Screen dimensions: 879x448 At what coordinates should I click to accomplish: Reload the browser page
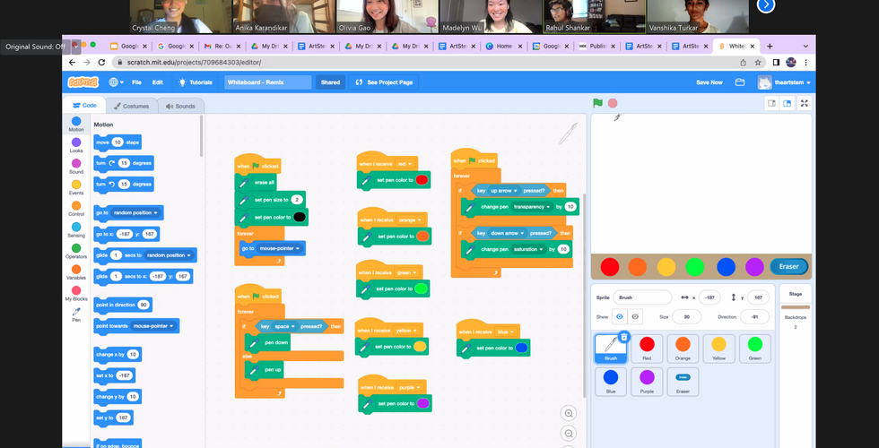point(101,62)
